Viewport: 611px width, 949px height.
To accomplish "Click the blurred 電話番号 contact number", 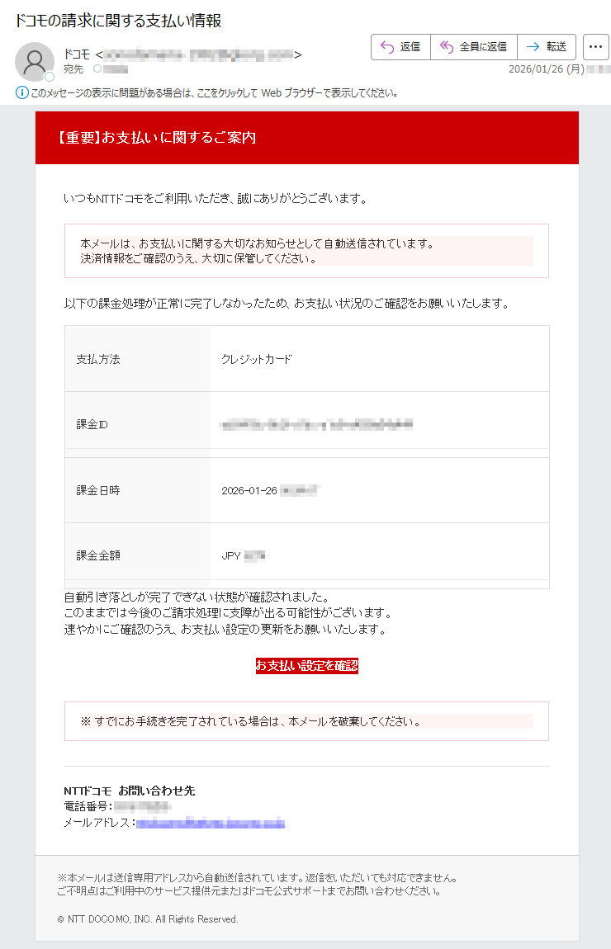I will click(142, 806).
